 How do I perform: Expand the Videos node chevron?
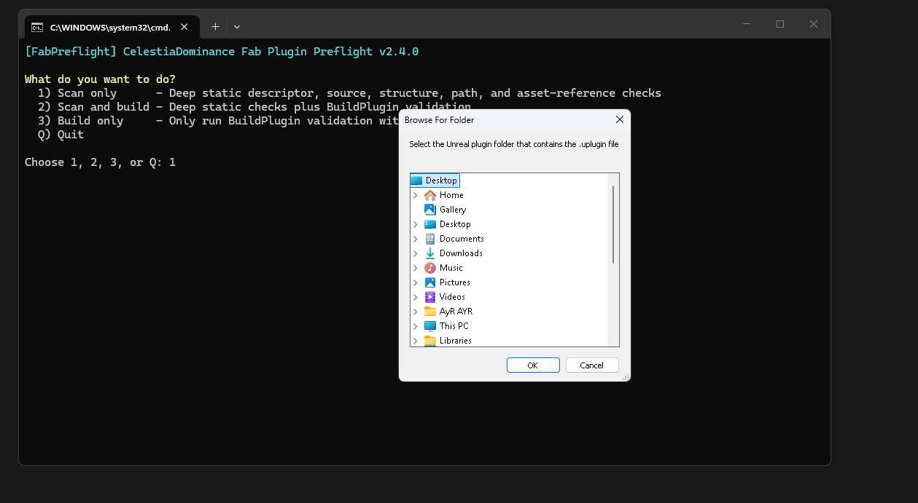click(x=416, y=297)
